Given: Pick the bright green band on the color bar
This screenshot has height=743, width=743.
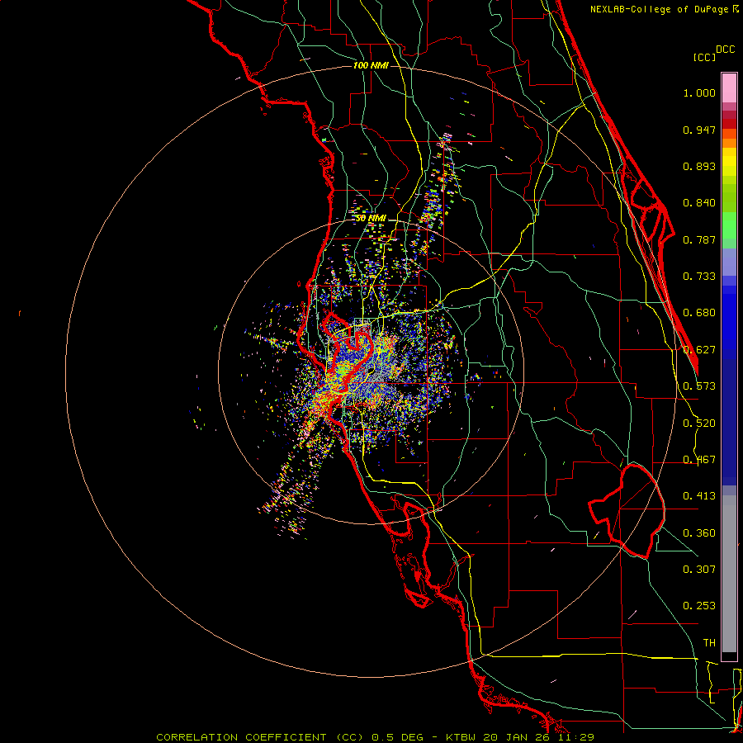Looking at the screenshot, I should (x=729, y=225).
